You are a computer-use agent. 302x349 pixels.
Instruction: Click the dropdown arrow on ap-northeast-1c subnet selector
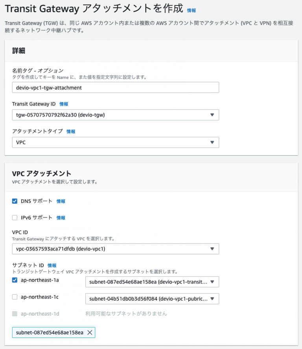213,299
